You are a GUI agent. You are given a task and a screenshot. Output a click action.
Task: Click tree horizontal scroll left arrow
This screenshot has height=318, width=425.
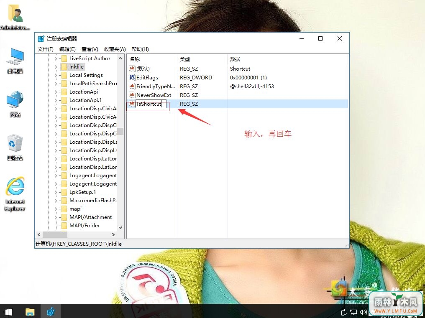(39, 234)
